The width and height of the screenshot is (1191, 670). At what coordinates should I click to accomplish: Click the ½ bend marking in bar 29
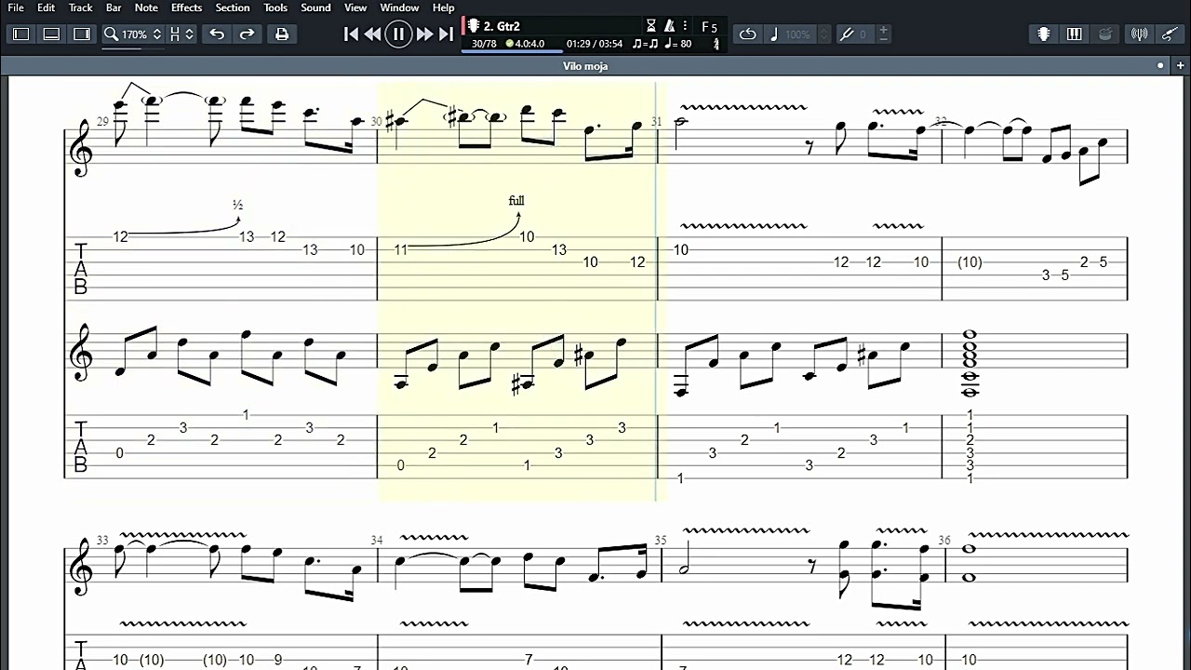[237, 205]
